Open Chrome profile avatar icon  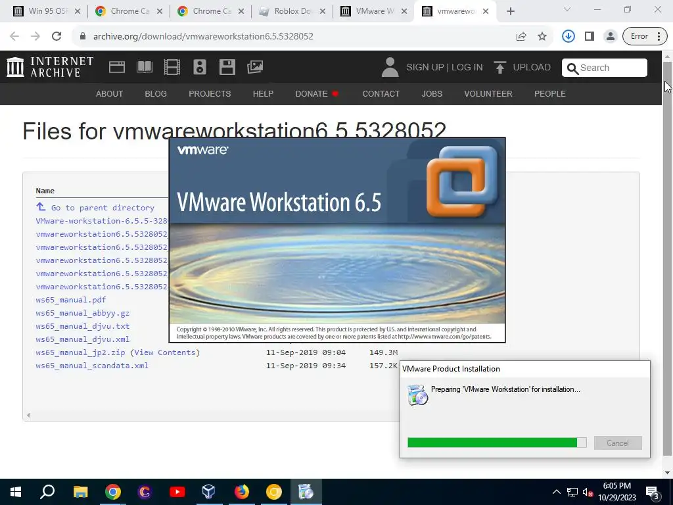(x=610, y=36)
